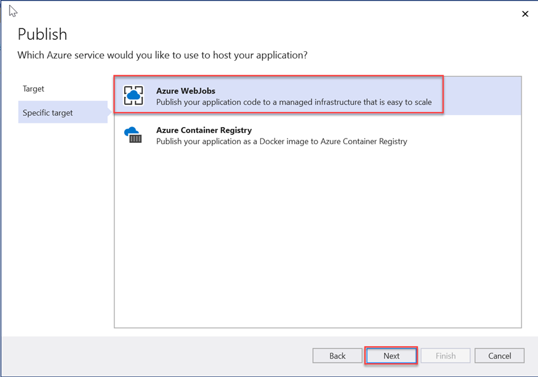Click the Azure Container Registry icon
The height and width of the screenshot is (377, 538).
(x=134, y=135)
